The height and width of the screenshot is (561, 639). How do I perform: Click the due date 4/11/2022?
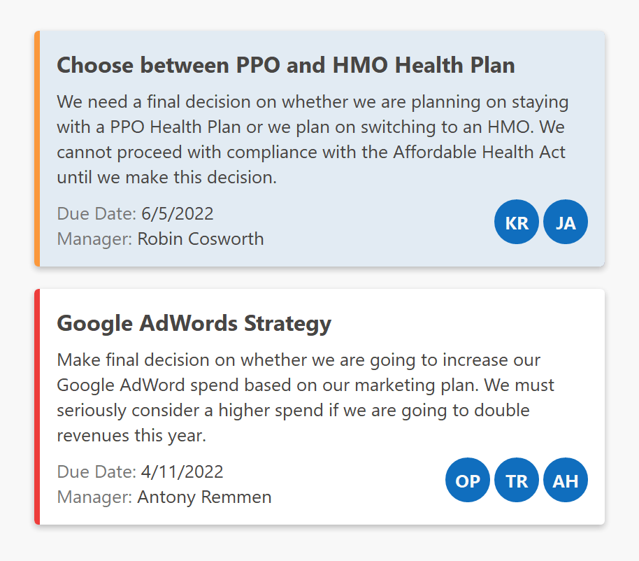(182, 471)
